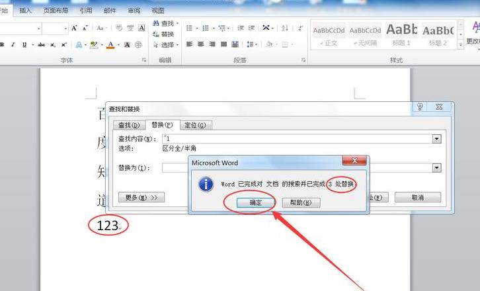Apply the red font color A
Viewport: 480px width, 291px height.
point(110,45)
